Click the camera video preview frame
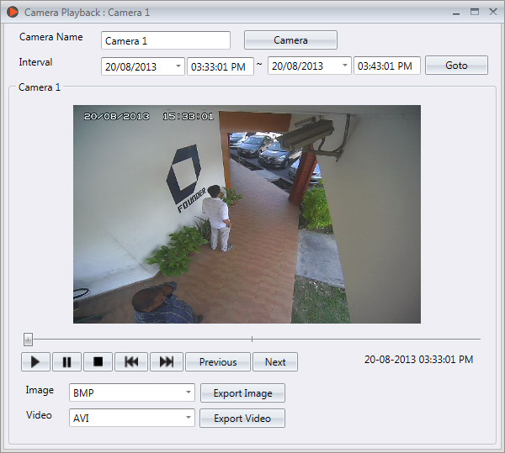 (x=247, y=214)
